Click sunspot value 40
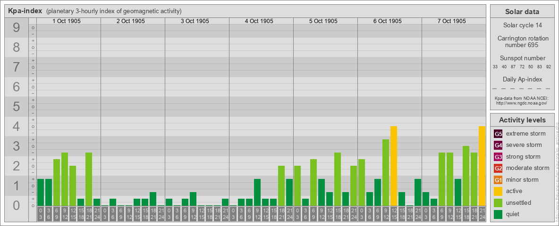The height and width of the screenshot is (226, 559). tap(504, 67)
